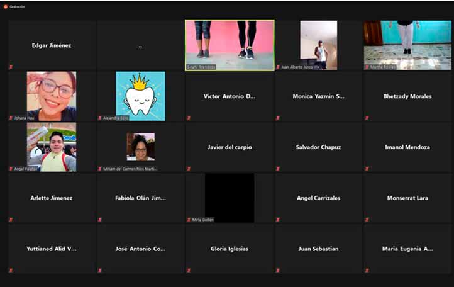The width and height of the screenshot is (454, 287).
Task: Select Martha's video with teal wall
Action: (407, 45)
